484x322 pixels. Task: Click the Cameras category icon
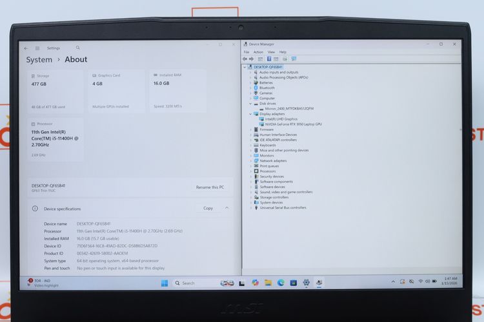pyautogui.click(x=256, y=93)
